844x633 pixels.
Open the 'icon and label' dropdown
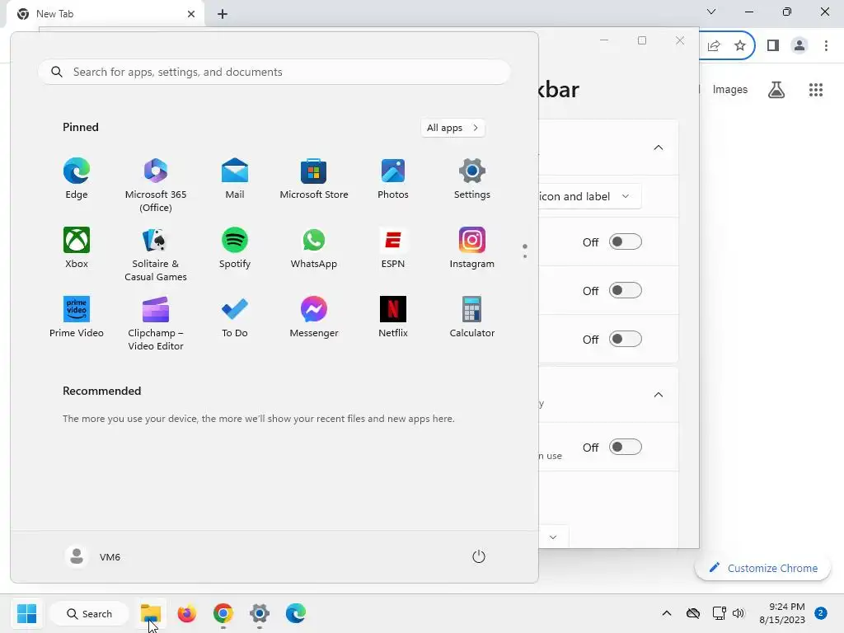pyautogui.click(x=590, y=196)
